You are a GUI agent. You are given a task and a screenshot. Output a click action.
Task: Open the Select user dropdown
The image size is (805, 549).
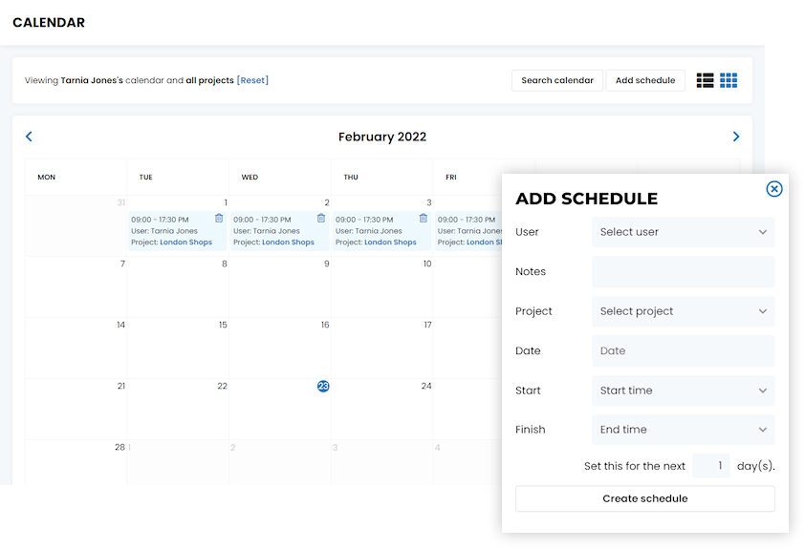[683, 232]
